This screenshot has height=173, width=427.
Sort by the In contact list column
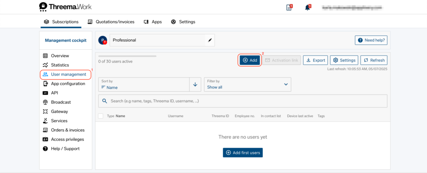(x=271, y=116)
